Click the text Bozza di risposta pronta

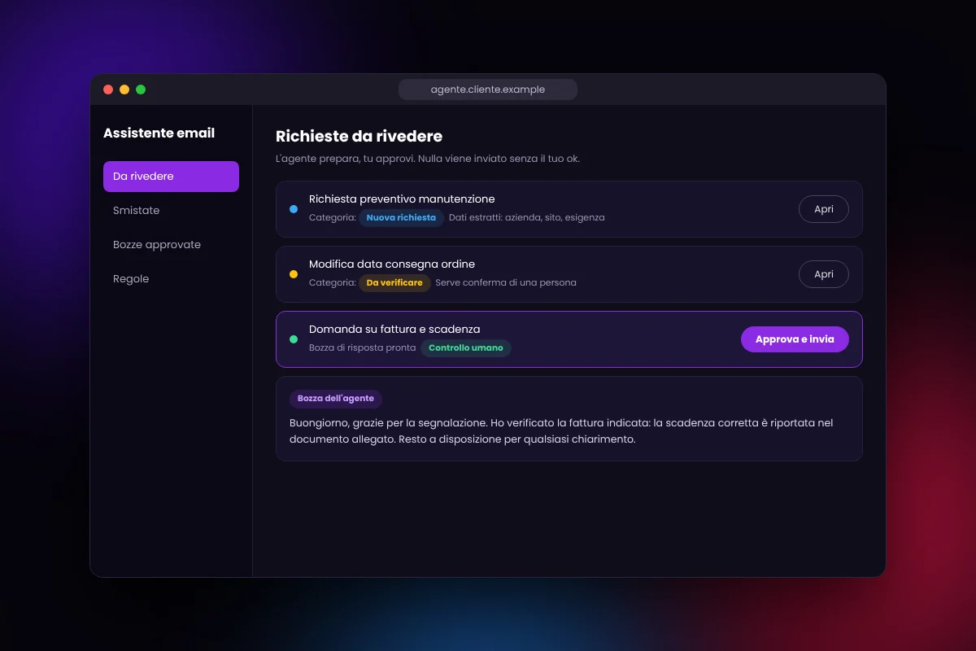click(x=362, y=347)
